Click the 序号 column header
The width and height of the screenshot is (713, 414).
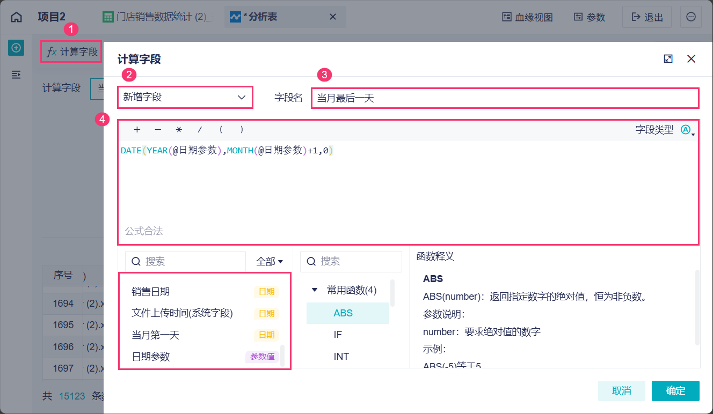coord(63,276)
